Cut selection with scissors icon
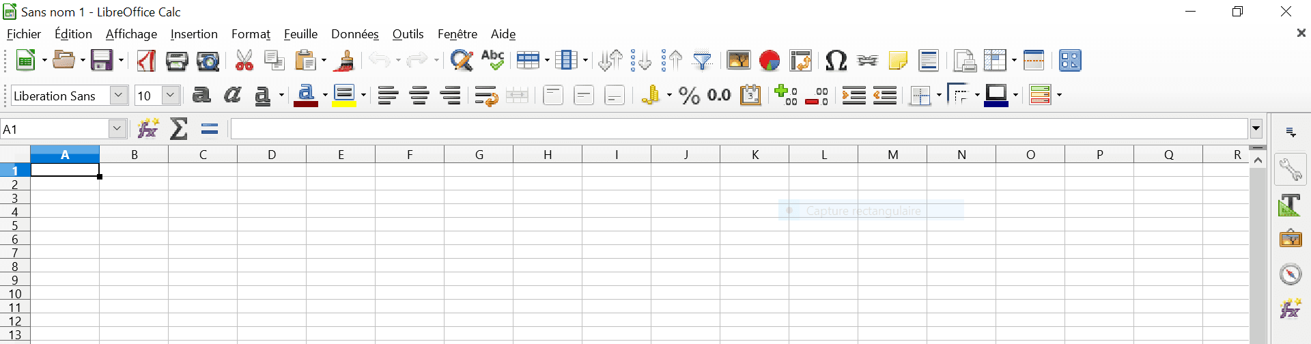The width and height of the screenshot is (1311, 344). point(244,61)
